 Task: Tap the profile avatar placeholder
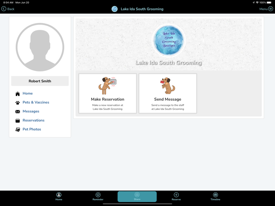40,47
